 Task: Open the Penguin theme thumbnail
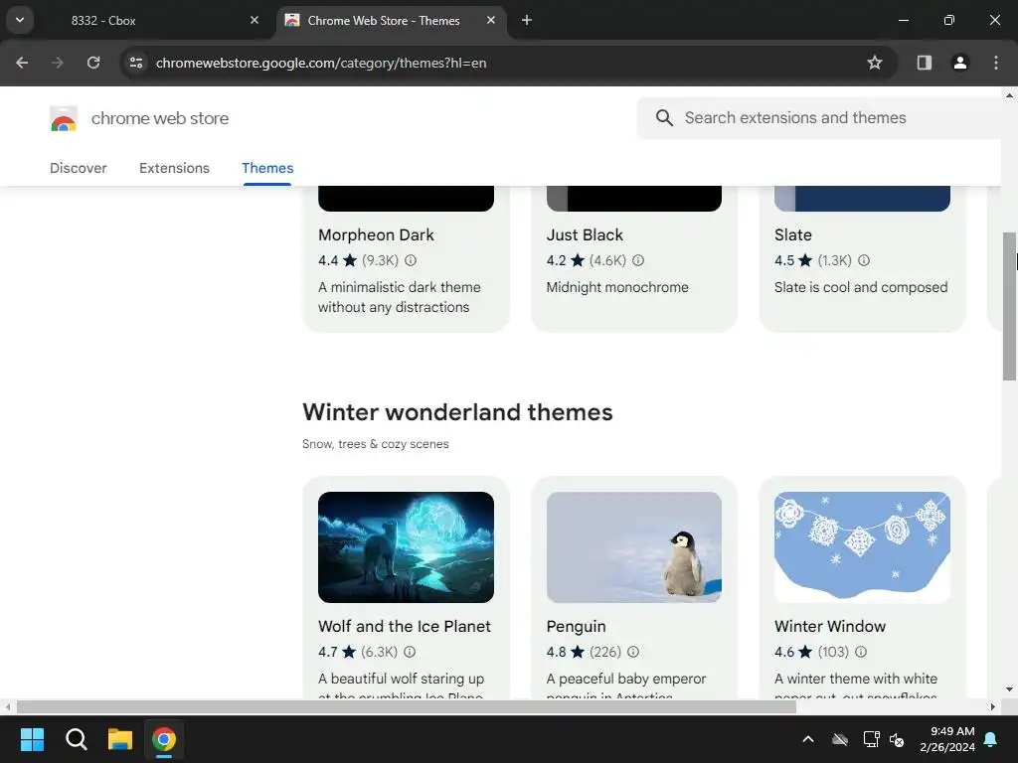pyautogui.click(x=633, y=547)
